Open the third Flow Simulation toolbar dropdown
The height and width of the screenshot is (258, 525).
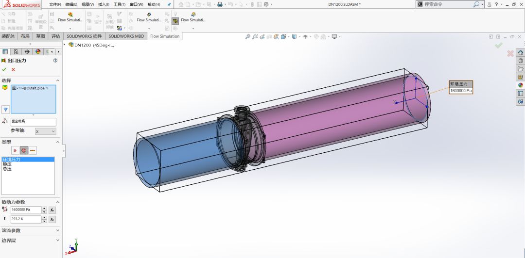coord(193,29)
